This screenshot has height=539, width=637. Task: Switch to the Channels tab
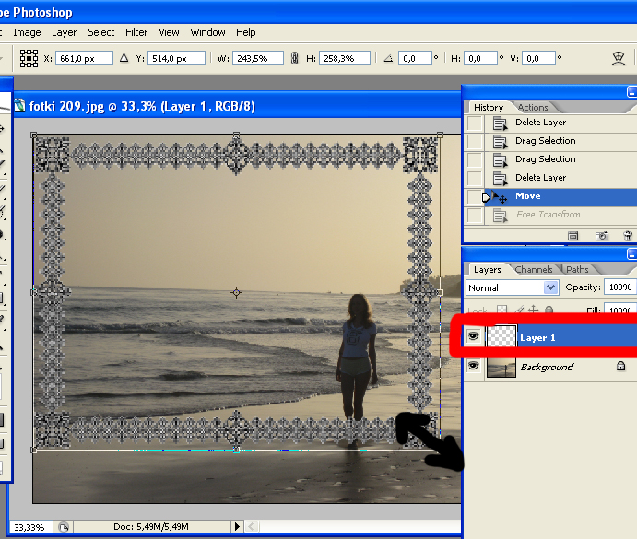[x=534, y=270]
